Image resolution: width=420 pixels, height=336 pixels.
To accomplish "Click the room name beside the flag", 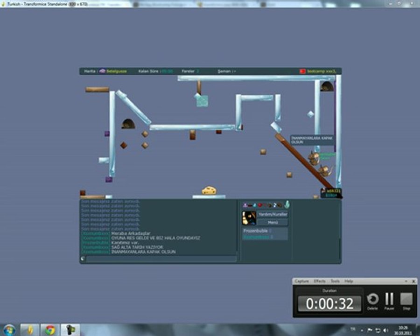I will (x=321, y=71).
